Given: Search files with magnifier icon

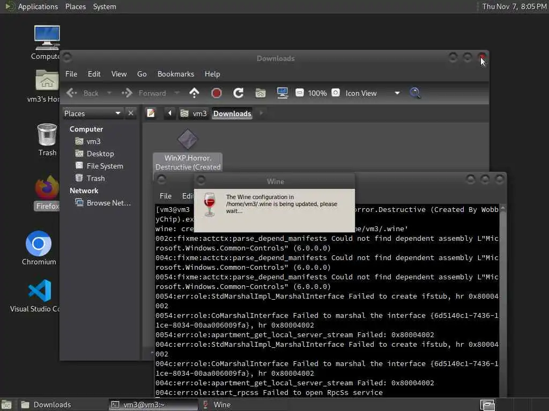Looking at the screenshot, I should pyautogui.click(x=415, y=93).
